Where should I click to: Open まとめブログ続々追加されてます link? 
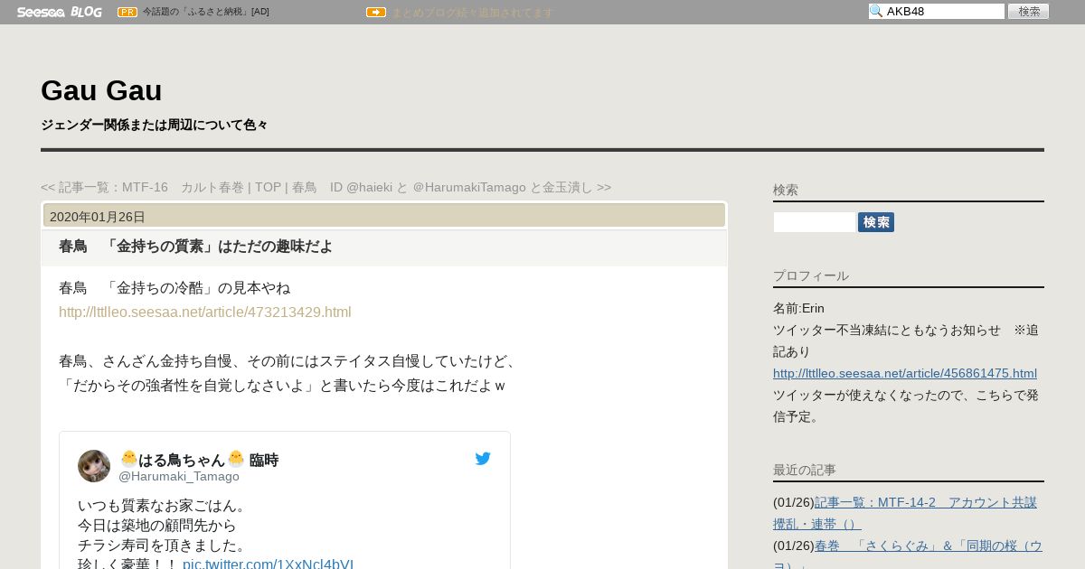point(472,13)
